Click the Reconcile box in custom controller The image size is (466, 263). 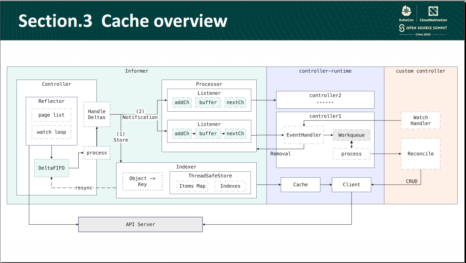[x=420, y=154]
